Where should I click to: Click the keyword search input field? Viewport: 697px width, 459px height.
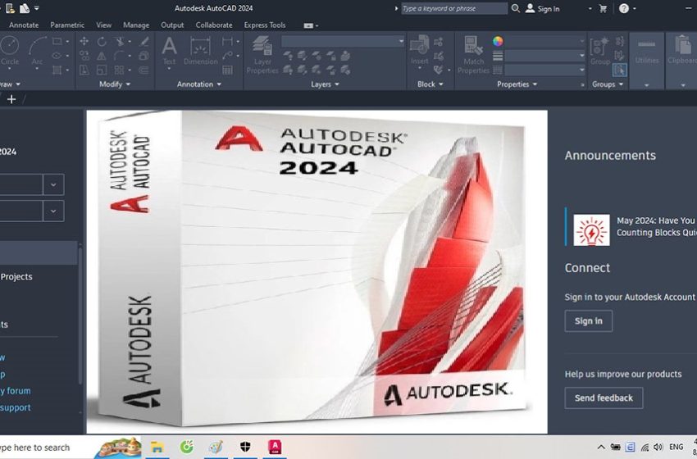point(453,8)
